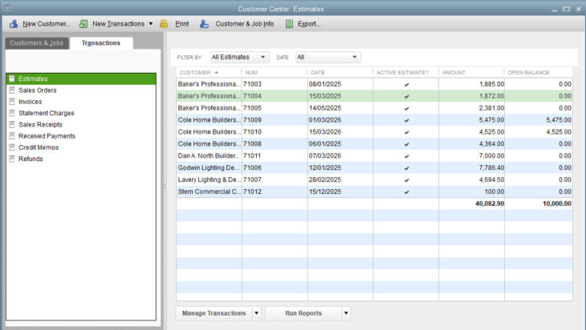586x330 pixels.
Task: Switch to the Customers & Jobs tab
Action: click(x=37, y=43)
